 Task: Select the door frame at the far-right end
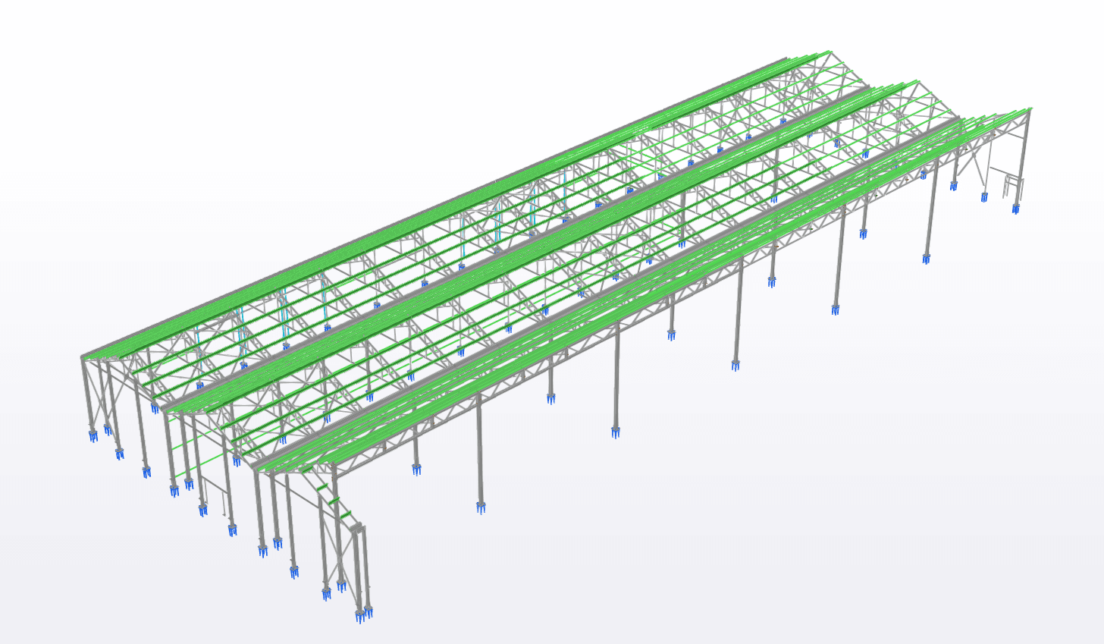click(1011, 185)
